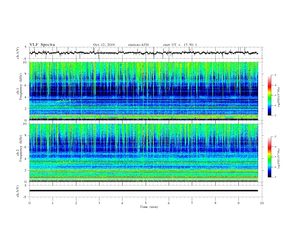This screenshot has height=228, width=295.
Task: Click the time axis tick label '9'
Action: [x=238, y=203]
